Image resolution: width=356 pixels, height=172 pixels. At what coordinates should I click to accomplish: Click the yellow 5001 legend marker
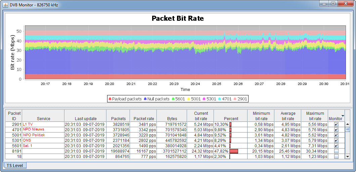point(189,99)
